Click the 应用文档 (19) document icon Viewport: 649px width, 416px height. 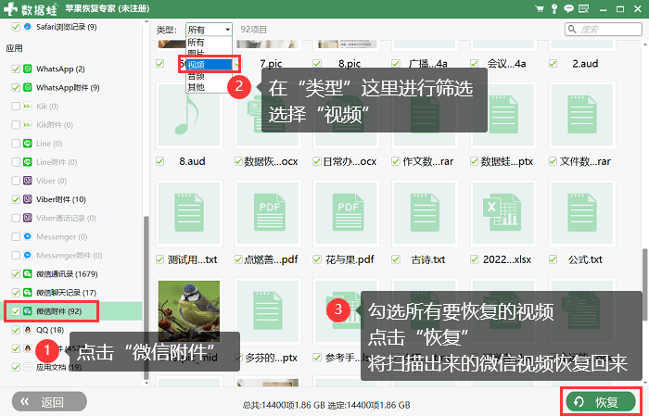coord(28,367)
